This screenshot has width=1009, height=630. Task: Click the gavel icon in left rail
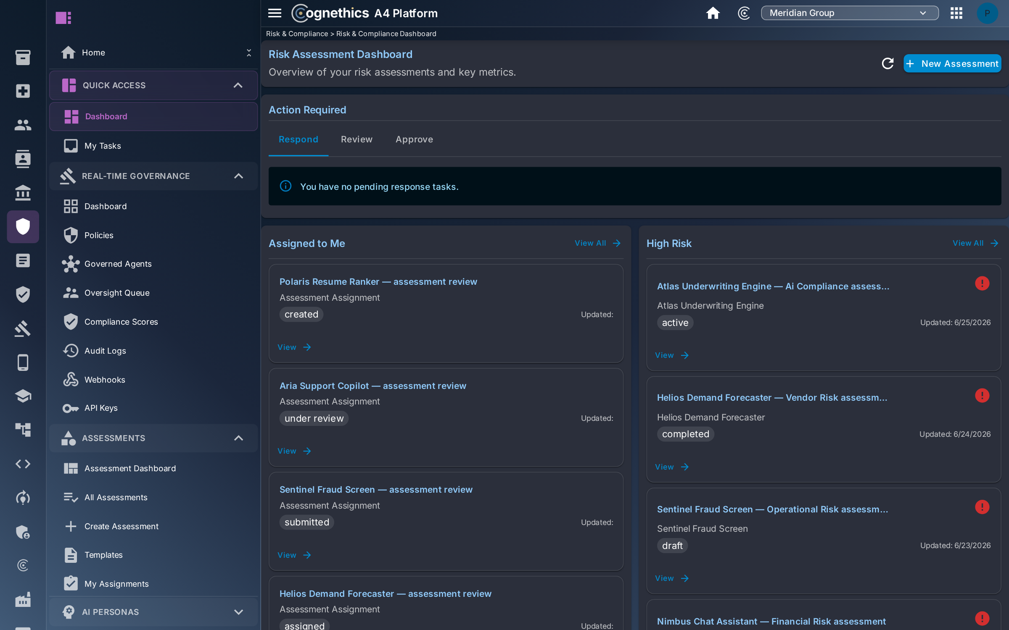(x=23, y=328)
